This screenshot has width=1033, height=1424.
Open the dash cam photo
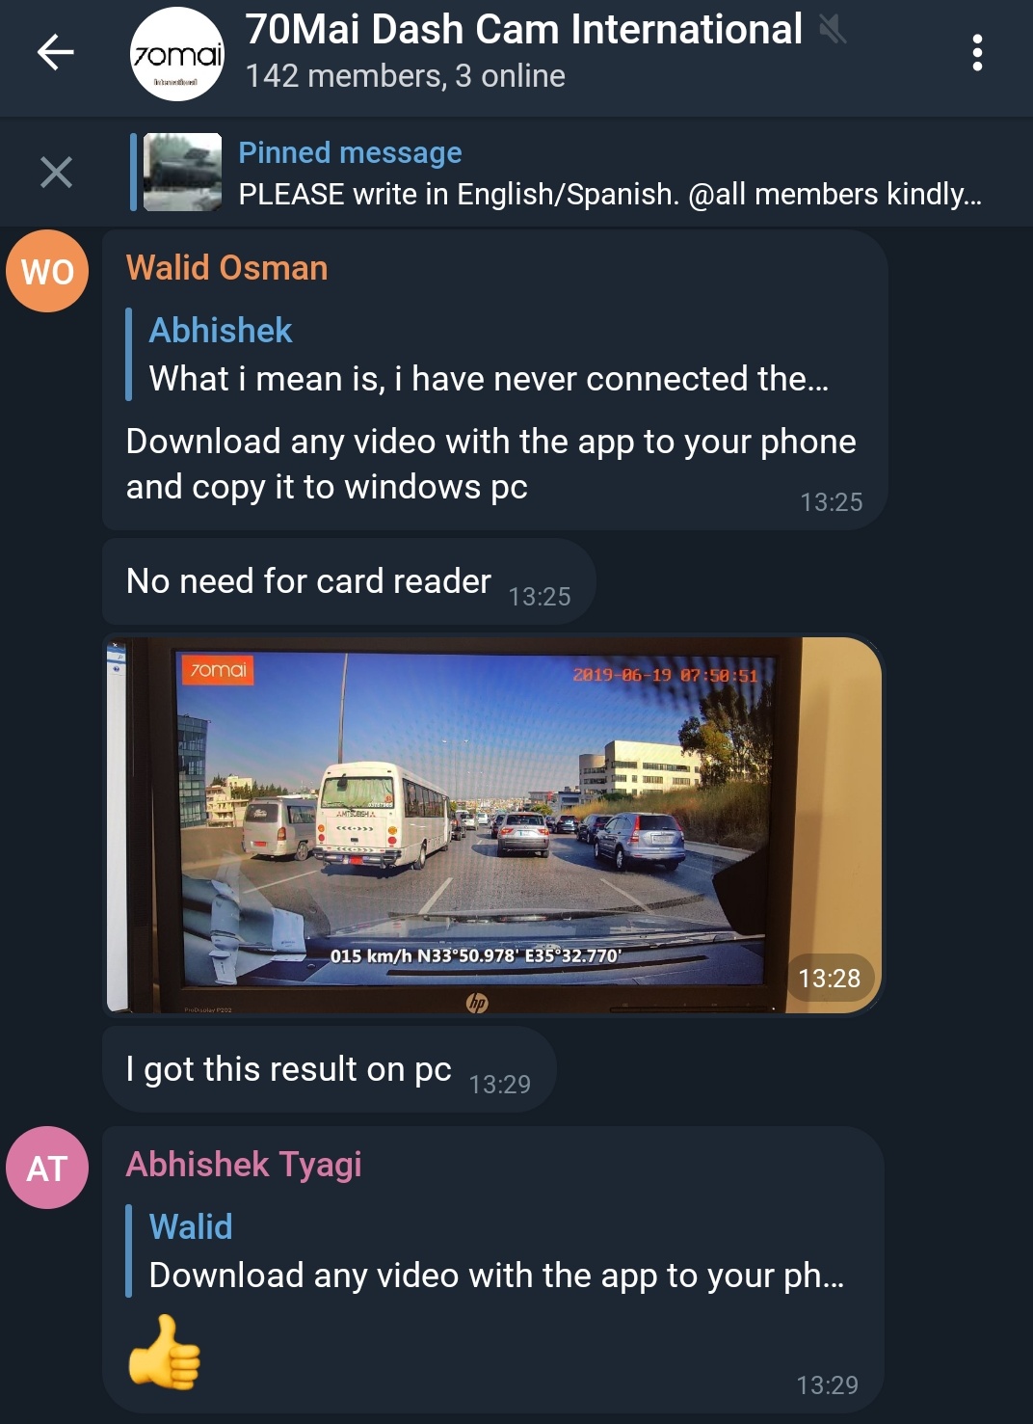[493, 824]
